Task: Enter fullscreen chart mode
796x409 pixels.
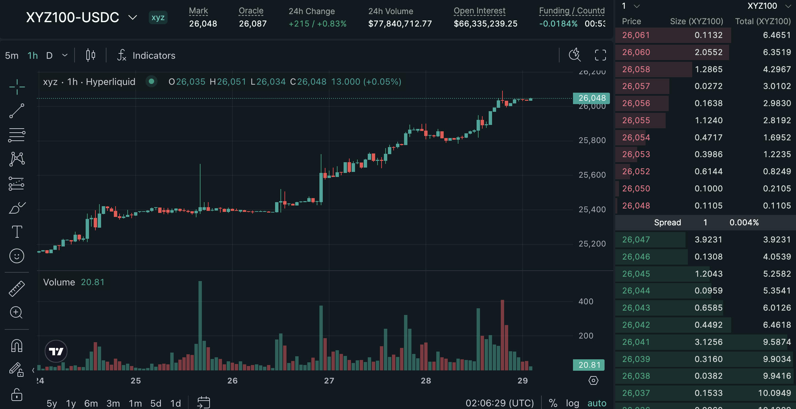Action: pos(600,55)
